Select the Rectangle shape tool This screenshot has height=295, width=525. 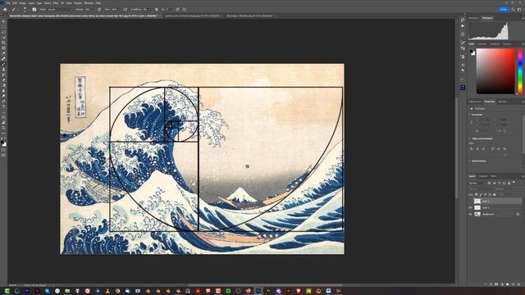click(3, 117)
